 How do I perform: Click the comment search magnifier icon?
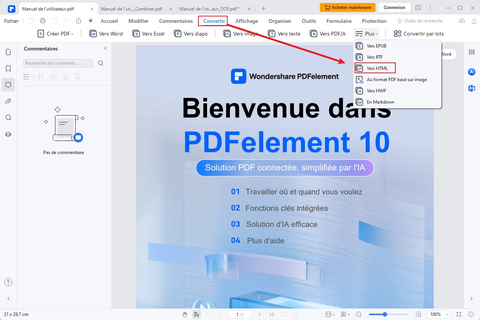click(101, 63)
